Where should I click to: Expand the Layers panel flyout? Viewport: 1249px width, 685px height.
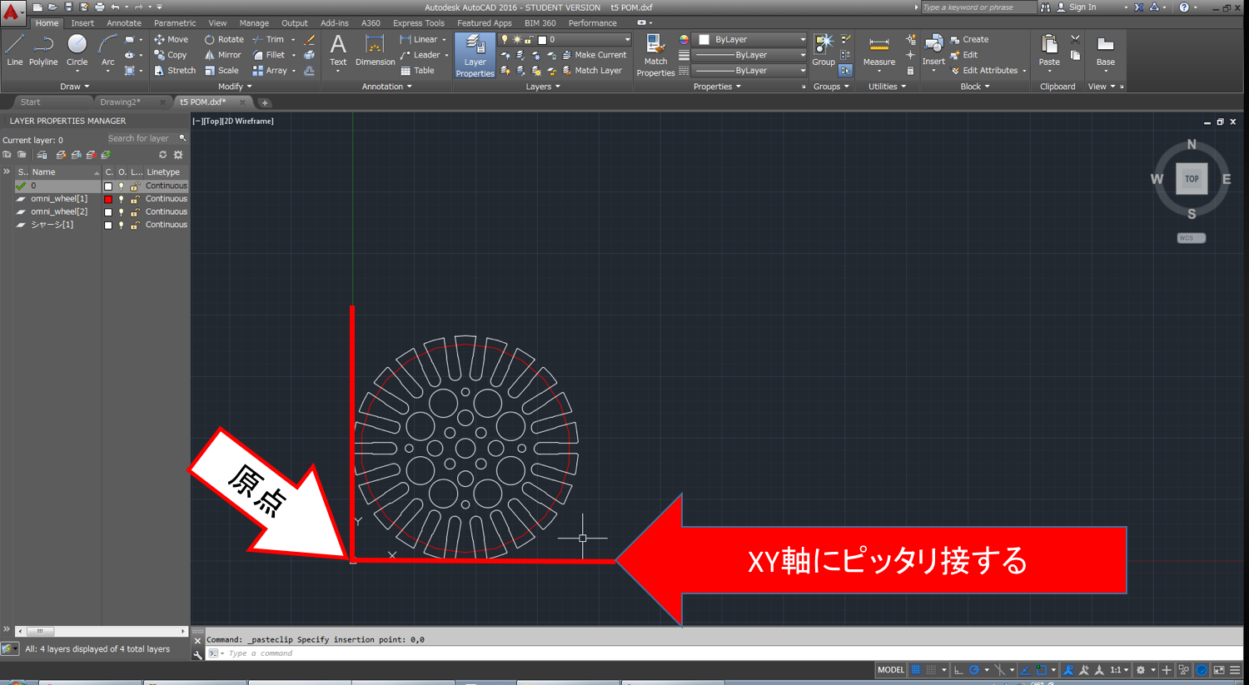pyautogui.click(x=543, y=87)
